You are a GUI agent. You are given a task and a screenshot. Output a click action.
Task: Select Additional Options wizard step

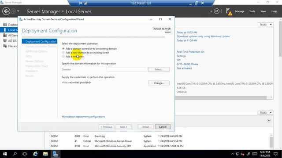click(x=36, y=51)
